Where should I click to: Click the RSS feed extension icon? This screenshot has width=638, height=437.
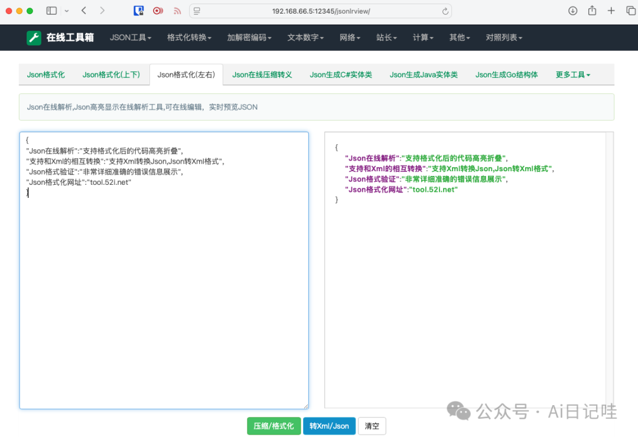coord(177,11)
